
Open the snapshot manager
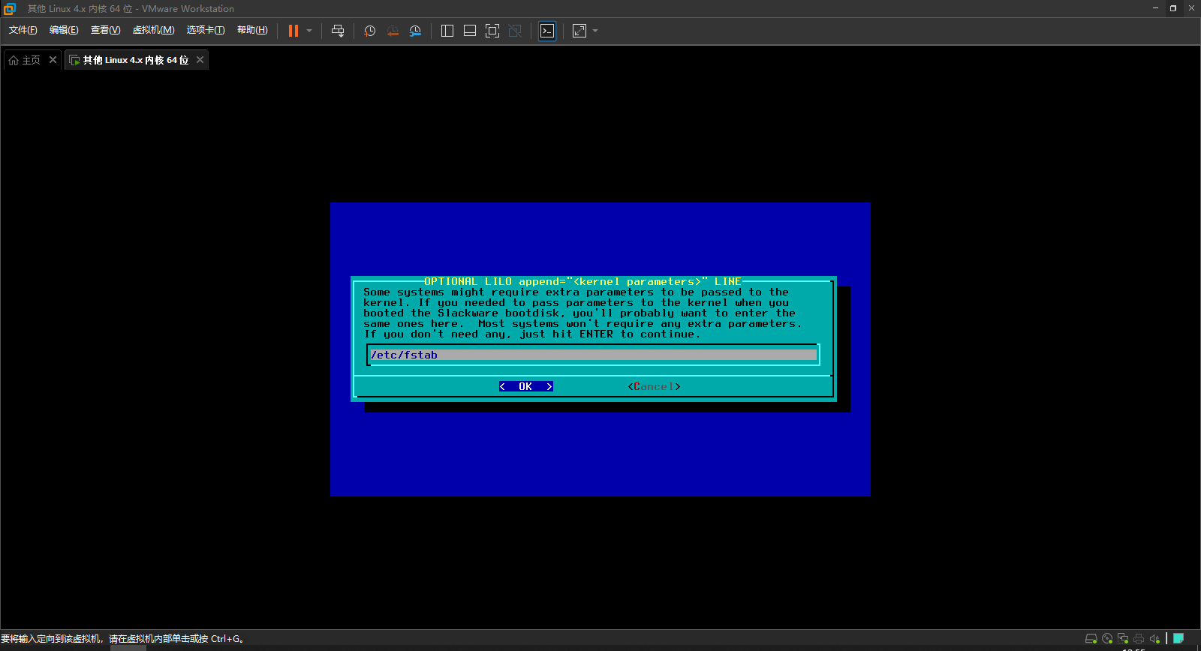415,31
